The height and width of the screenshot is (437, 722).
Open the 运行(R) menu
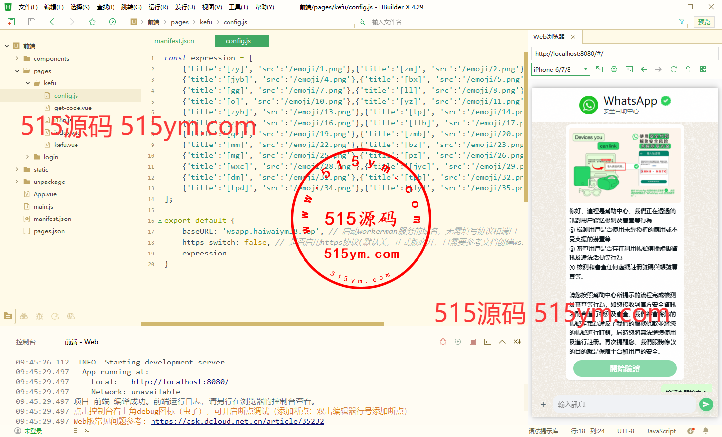pos(158,7)
